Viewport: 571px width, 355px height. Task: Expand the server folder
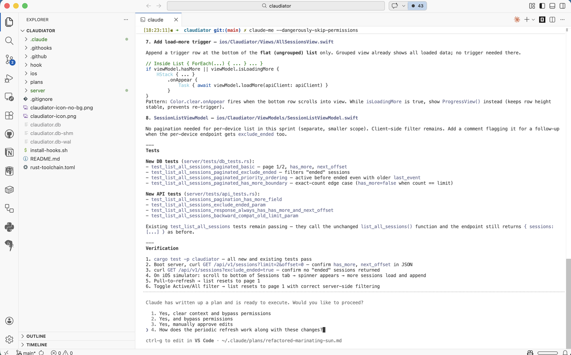coord(38,91)
